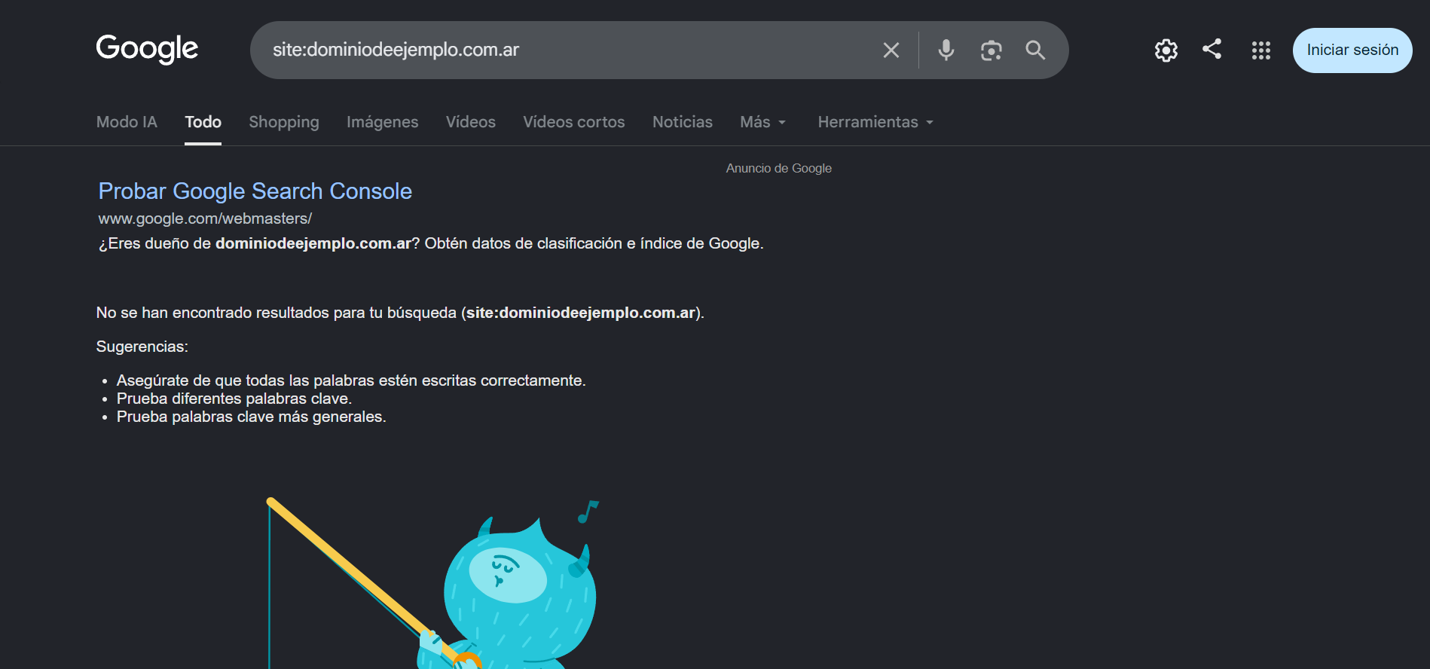1430x669 pixels.
Task: Open the Shopping tab
Action: point(284,122)
